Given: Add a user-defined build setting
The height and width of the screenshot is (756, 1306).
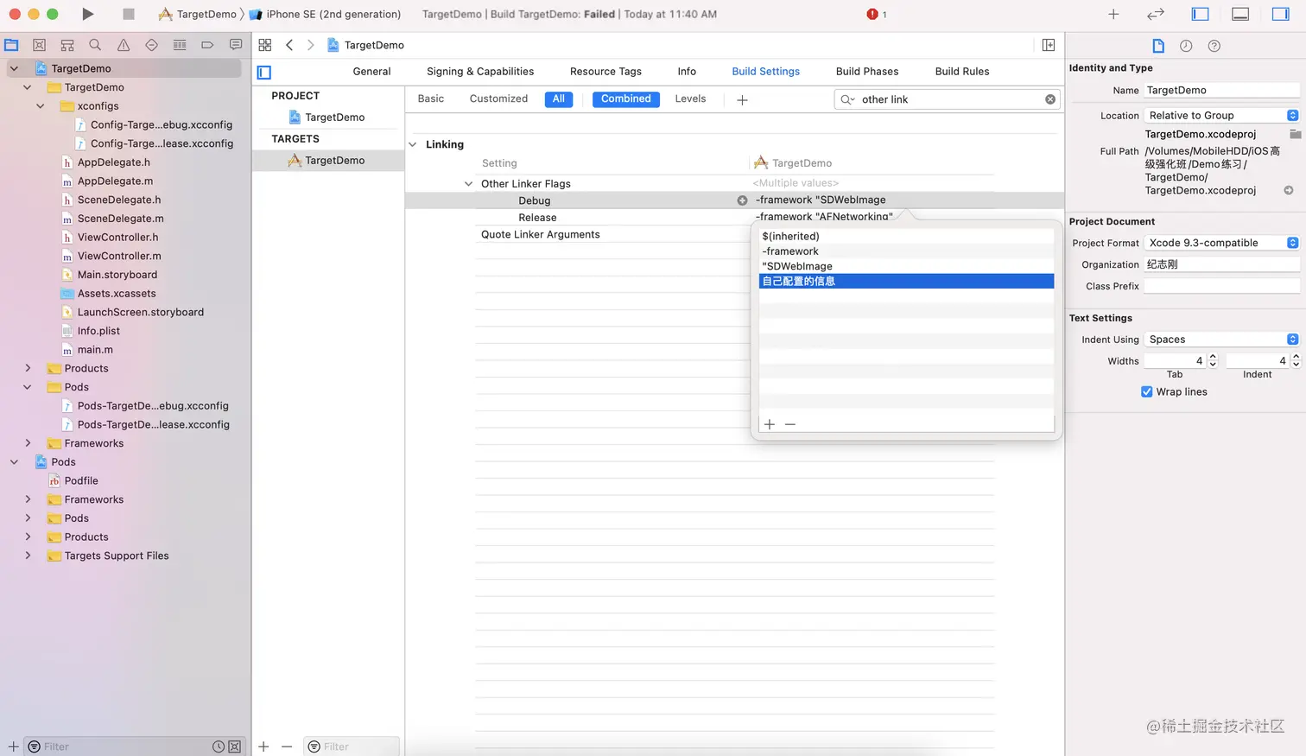Looking at the screenshot, I should tap(742, 100).
